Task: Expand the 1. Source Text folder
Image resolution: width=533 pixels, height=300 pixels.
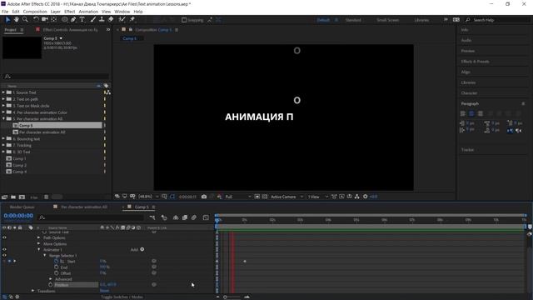Action: [x=3, y=92]
